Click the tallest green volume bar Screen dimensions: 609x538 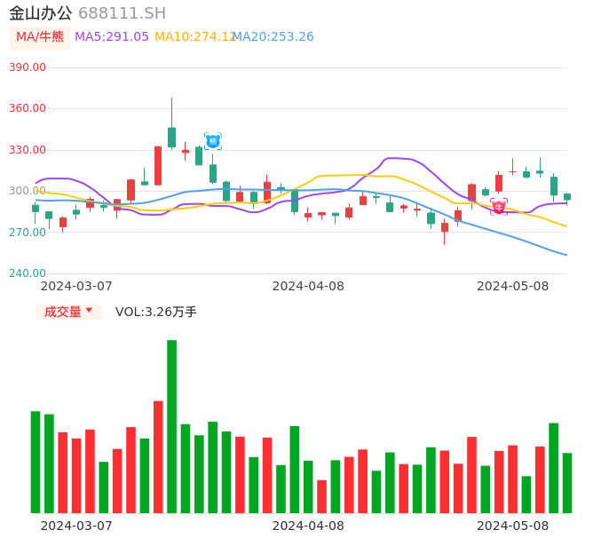tap(171, 426)
